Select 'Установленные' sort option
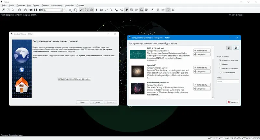 pos(227,72)
